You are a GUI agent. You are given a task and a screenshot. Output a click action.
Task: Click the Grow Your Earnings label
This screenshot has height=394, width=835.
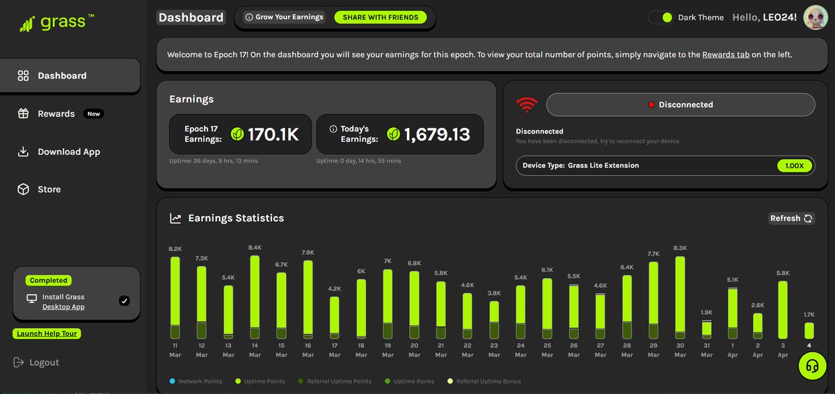[x=289, y=17]
